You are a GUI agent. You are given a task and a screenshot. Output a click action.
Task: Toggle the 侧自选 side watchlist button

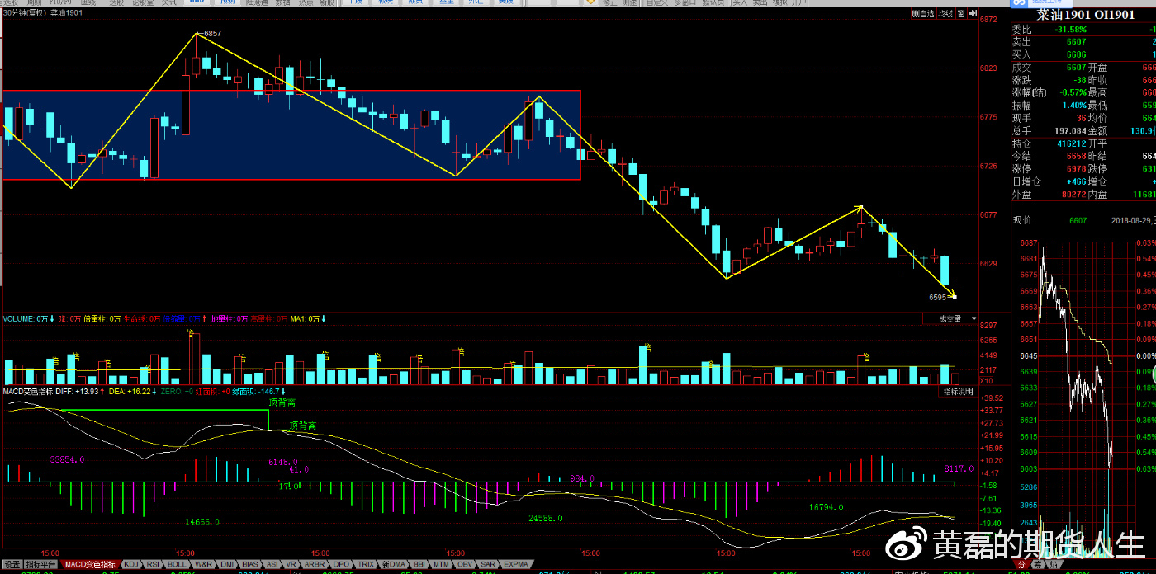coord(923,13)
